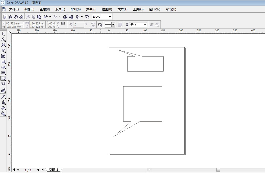
Task: Select the Eyedropper tool
Action: tap(3, 97)
